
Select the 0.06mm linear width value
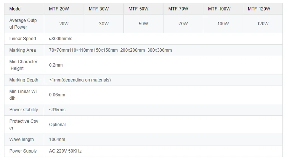57,95
